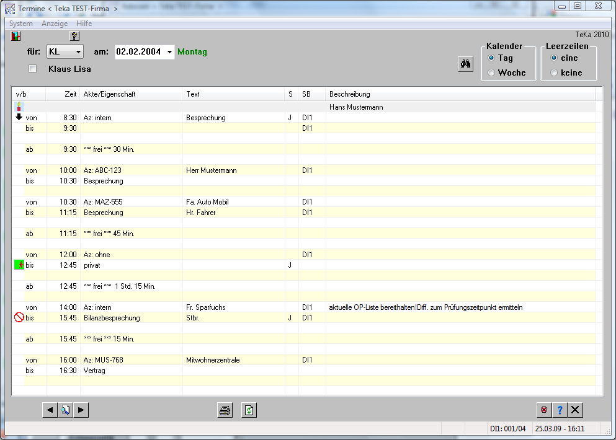Click the blue question mark help button
616x440 pixels.
[560, 410]
